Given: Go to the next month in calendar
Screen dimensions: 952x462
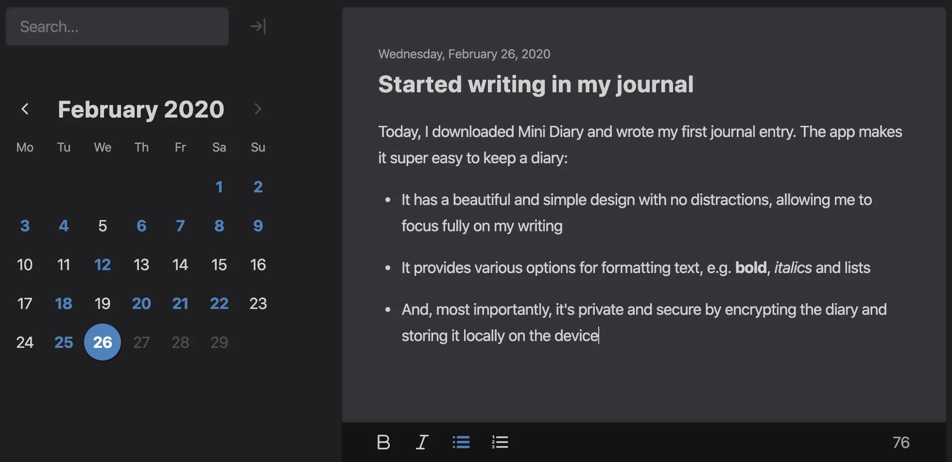Looking at the screenshot, I should [258, 109].
